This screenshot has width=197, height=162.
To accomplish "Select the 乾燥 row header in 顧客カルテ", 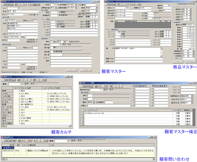I will 7,104.
